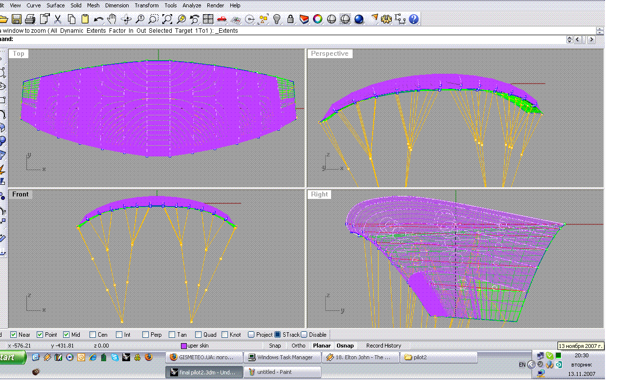Image resolution: width=626 pixels, height=391 pixels.
Task: Open the Surface menu
Action: 55,5
